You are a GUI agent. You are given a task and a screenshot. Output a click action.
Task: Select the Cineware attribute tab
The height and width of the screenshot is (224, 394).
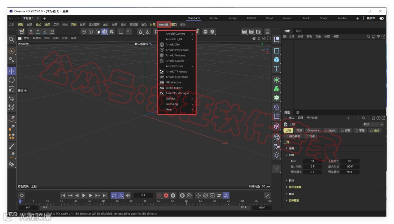tap(313, 130)
